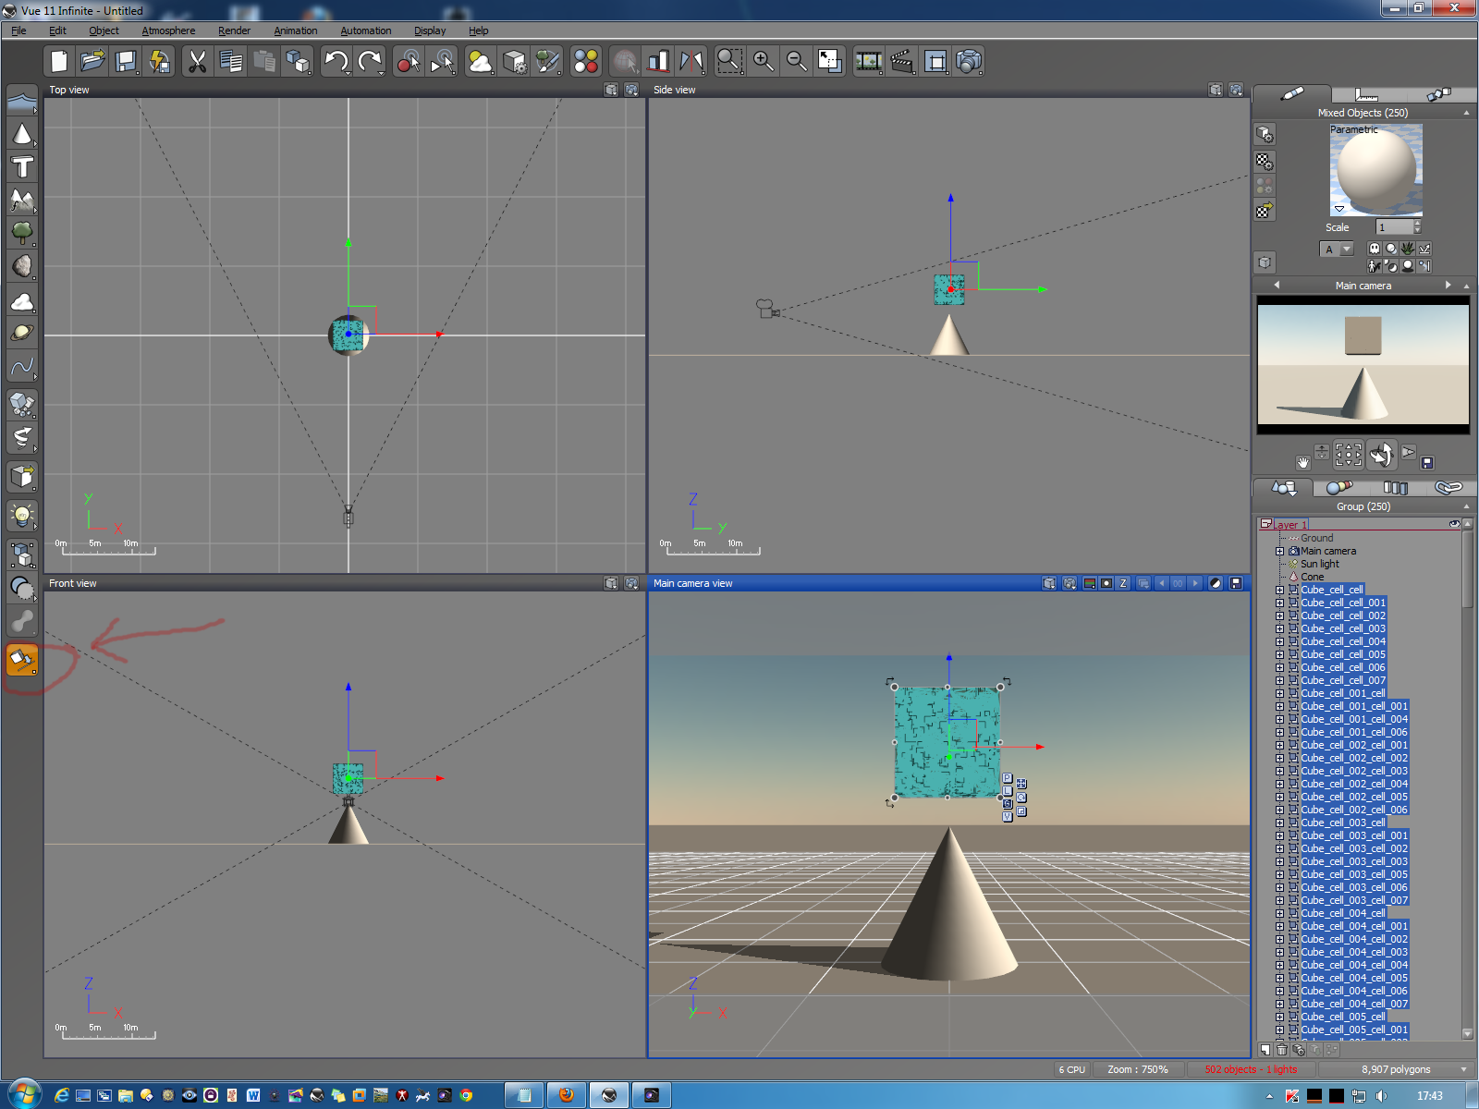The width and height of the screenshot is (1479, 1109).
Task: Toggle the ghost hide-from-render option icon
Action: (1374, 249)
